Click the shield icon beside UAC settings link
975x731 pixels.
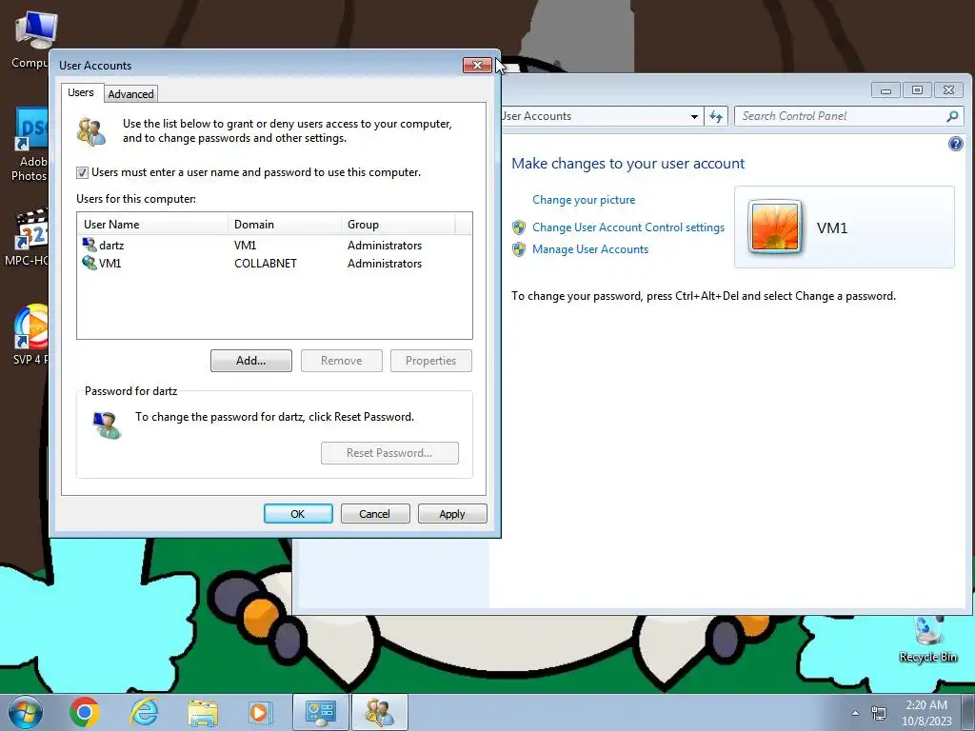point(519,227)
